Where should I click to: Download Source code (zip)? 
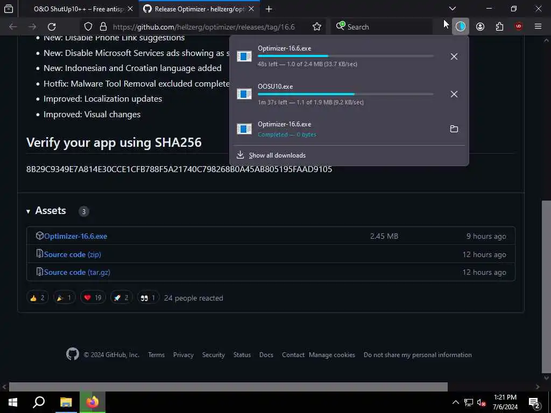[x=73, y=254]
